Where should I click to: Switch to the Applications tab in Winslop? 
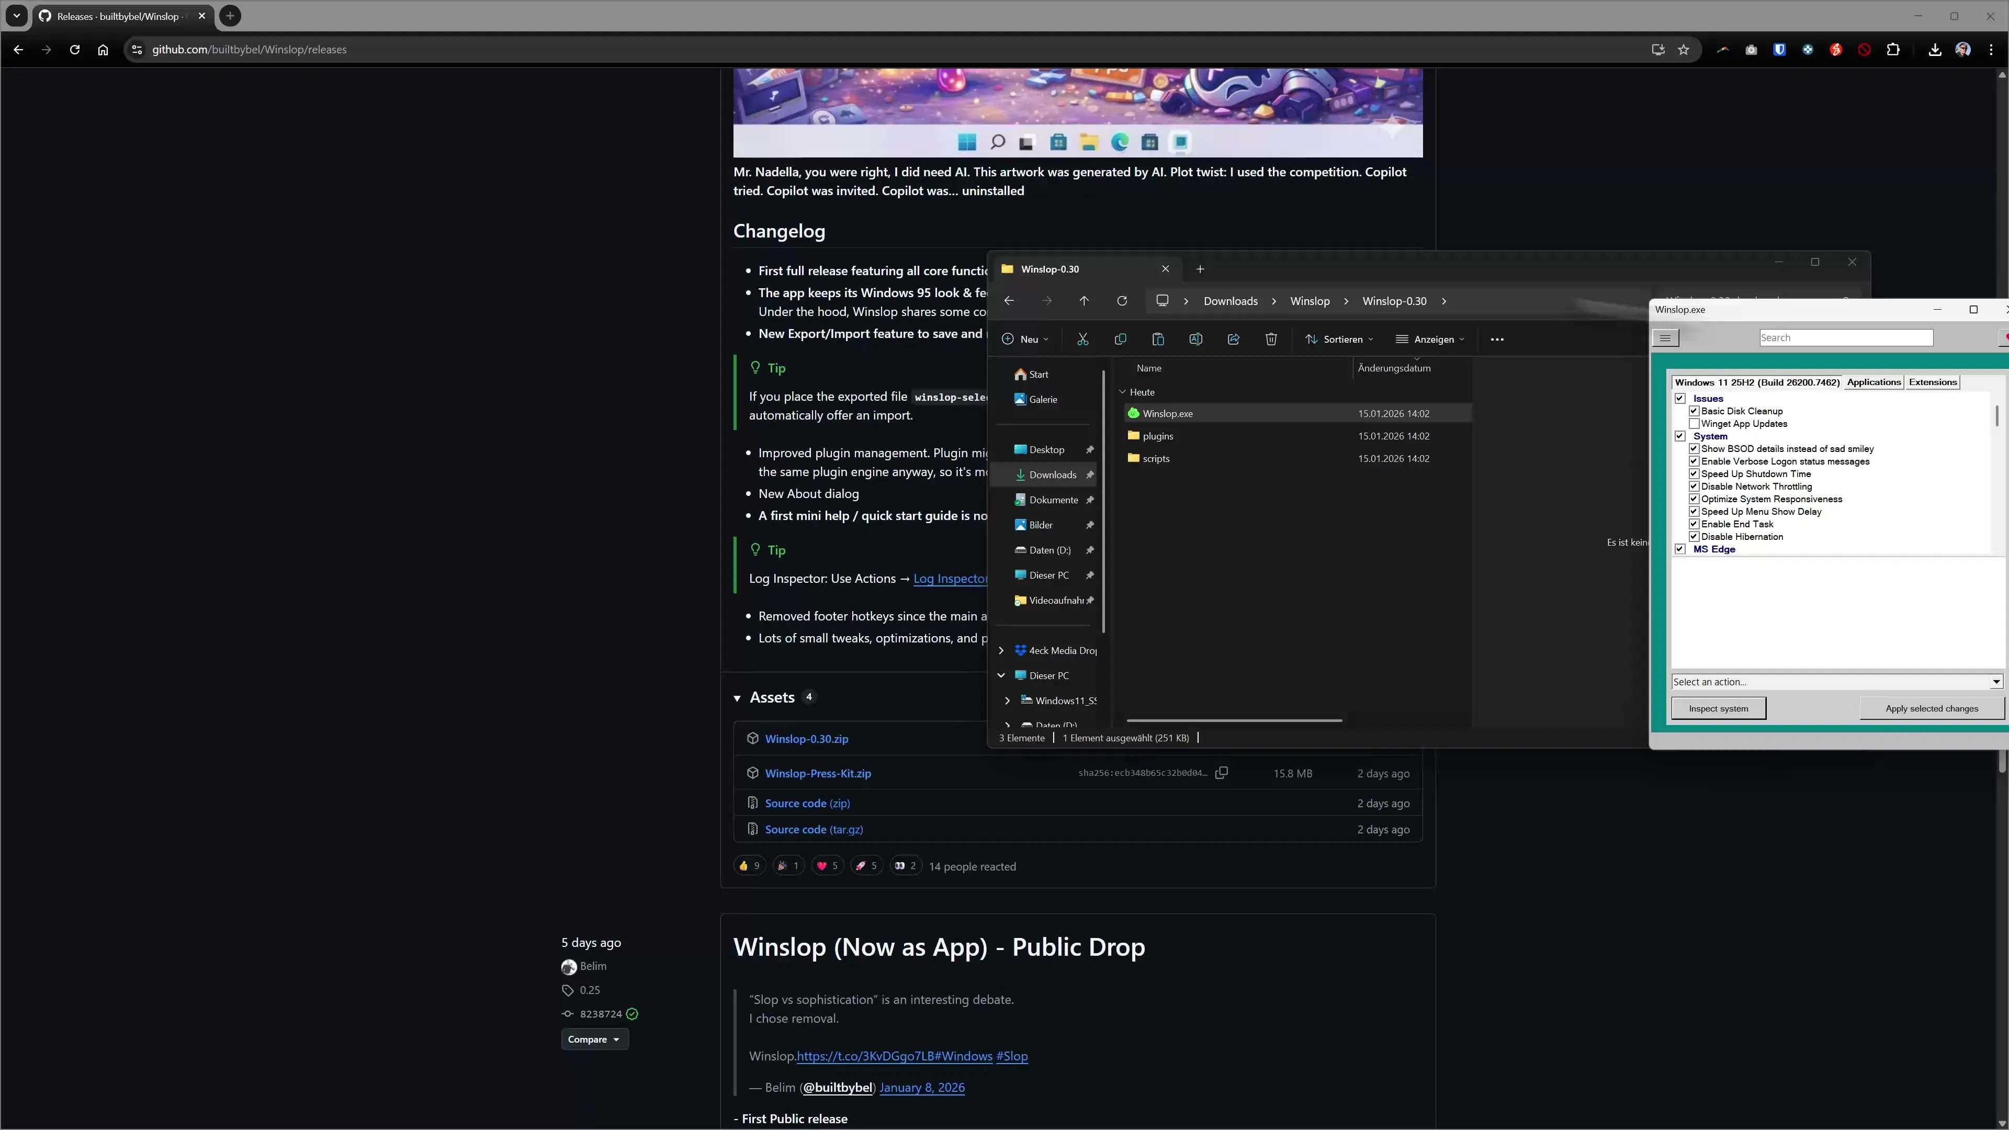coord(1873,382)
